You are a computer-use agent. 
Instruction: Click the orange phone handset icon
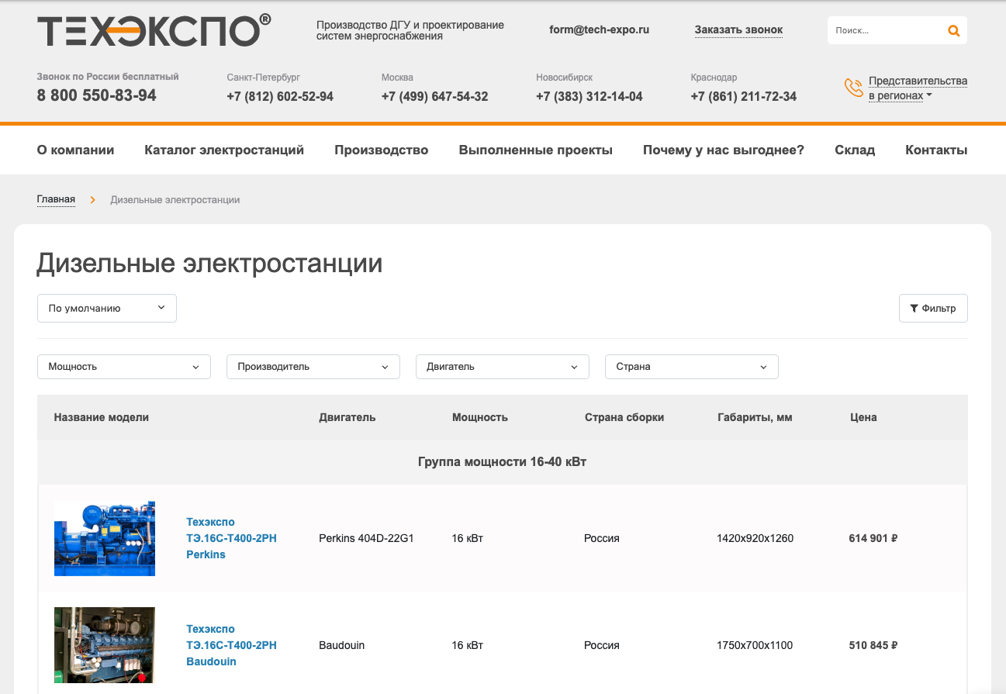click(x=854, y=88)
